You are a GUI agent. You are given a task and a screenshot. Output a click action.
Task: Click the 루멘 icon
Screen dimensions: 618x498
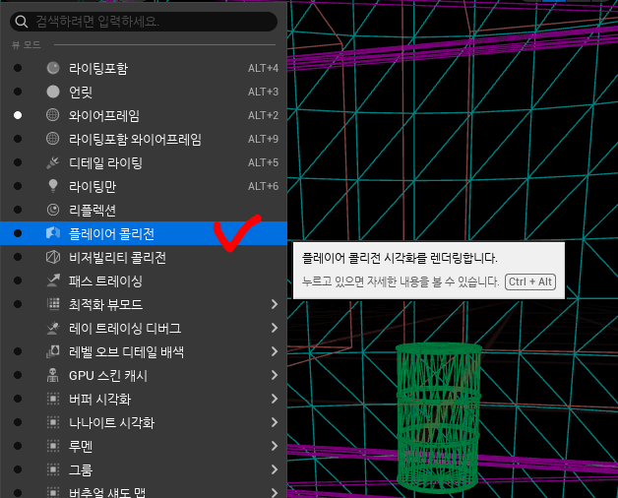pyautogui.click(x=53, y=447)
